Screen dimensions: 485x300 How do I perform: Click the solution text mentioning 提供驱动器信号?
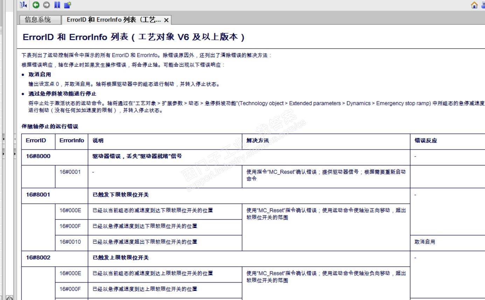(x=326, y=175)
